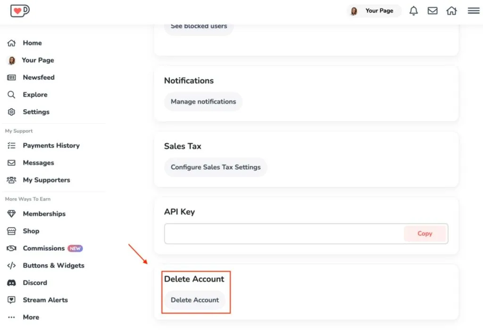Open messages using the envelope icon
483x330 pixels.
click(433, 10)
